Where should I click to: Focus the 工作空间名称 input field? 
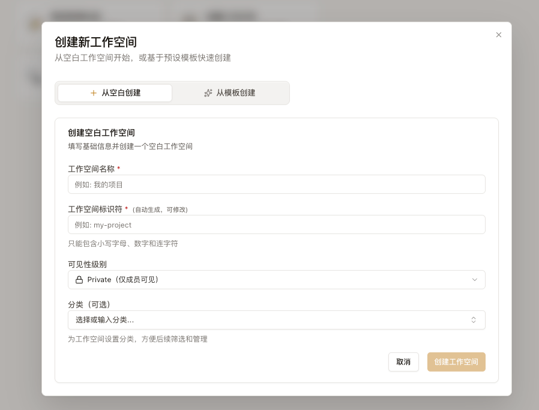point(276,184)
